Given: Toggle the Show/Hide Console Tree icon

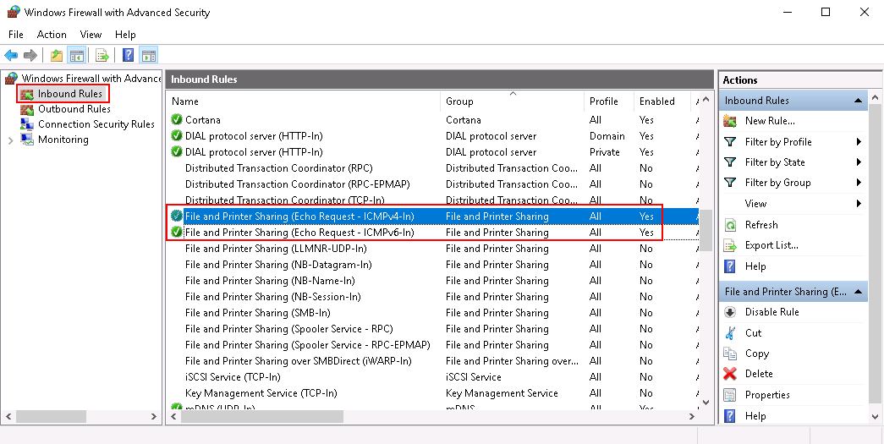Looking at the screenshot, I should (x=76, y=55).
